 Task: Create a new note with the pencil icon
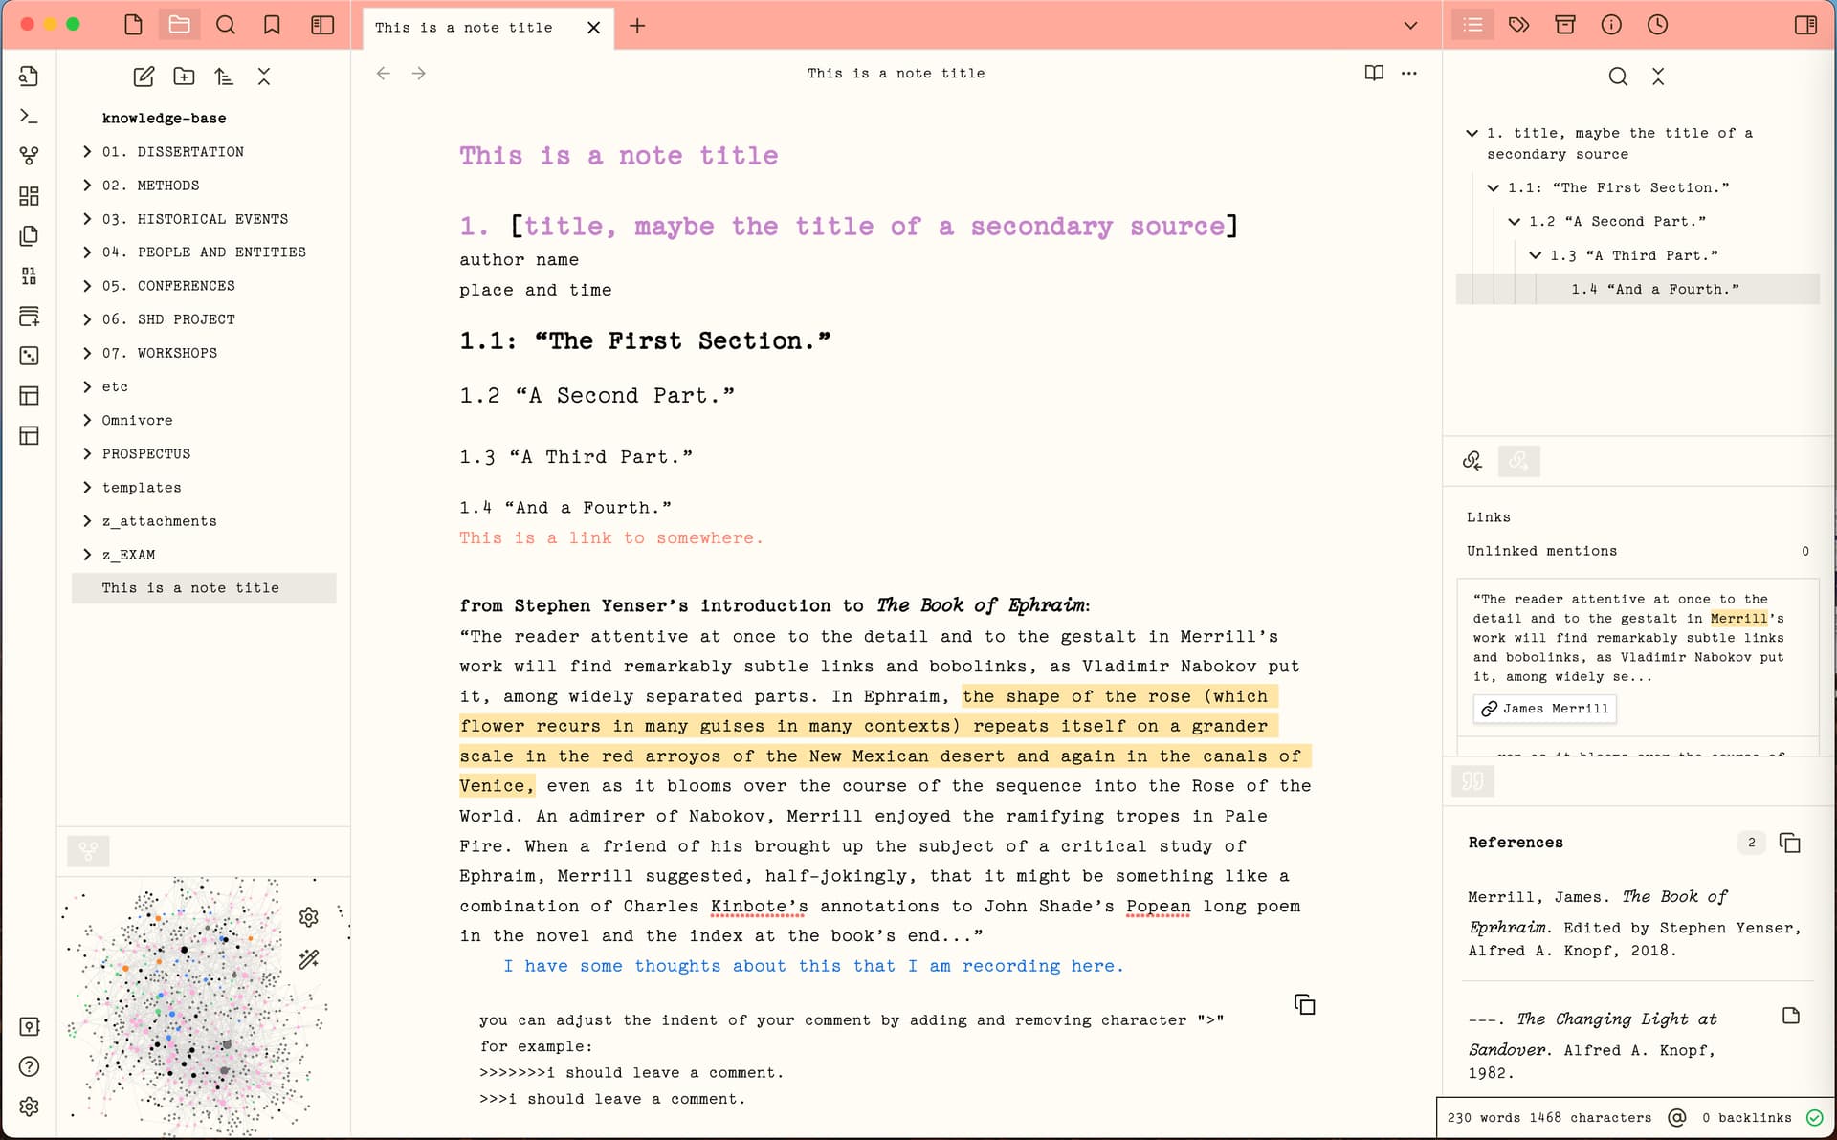pyautogui.click(x=144, y=77)
